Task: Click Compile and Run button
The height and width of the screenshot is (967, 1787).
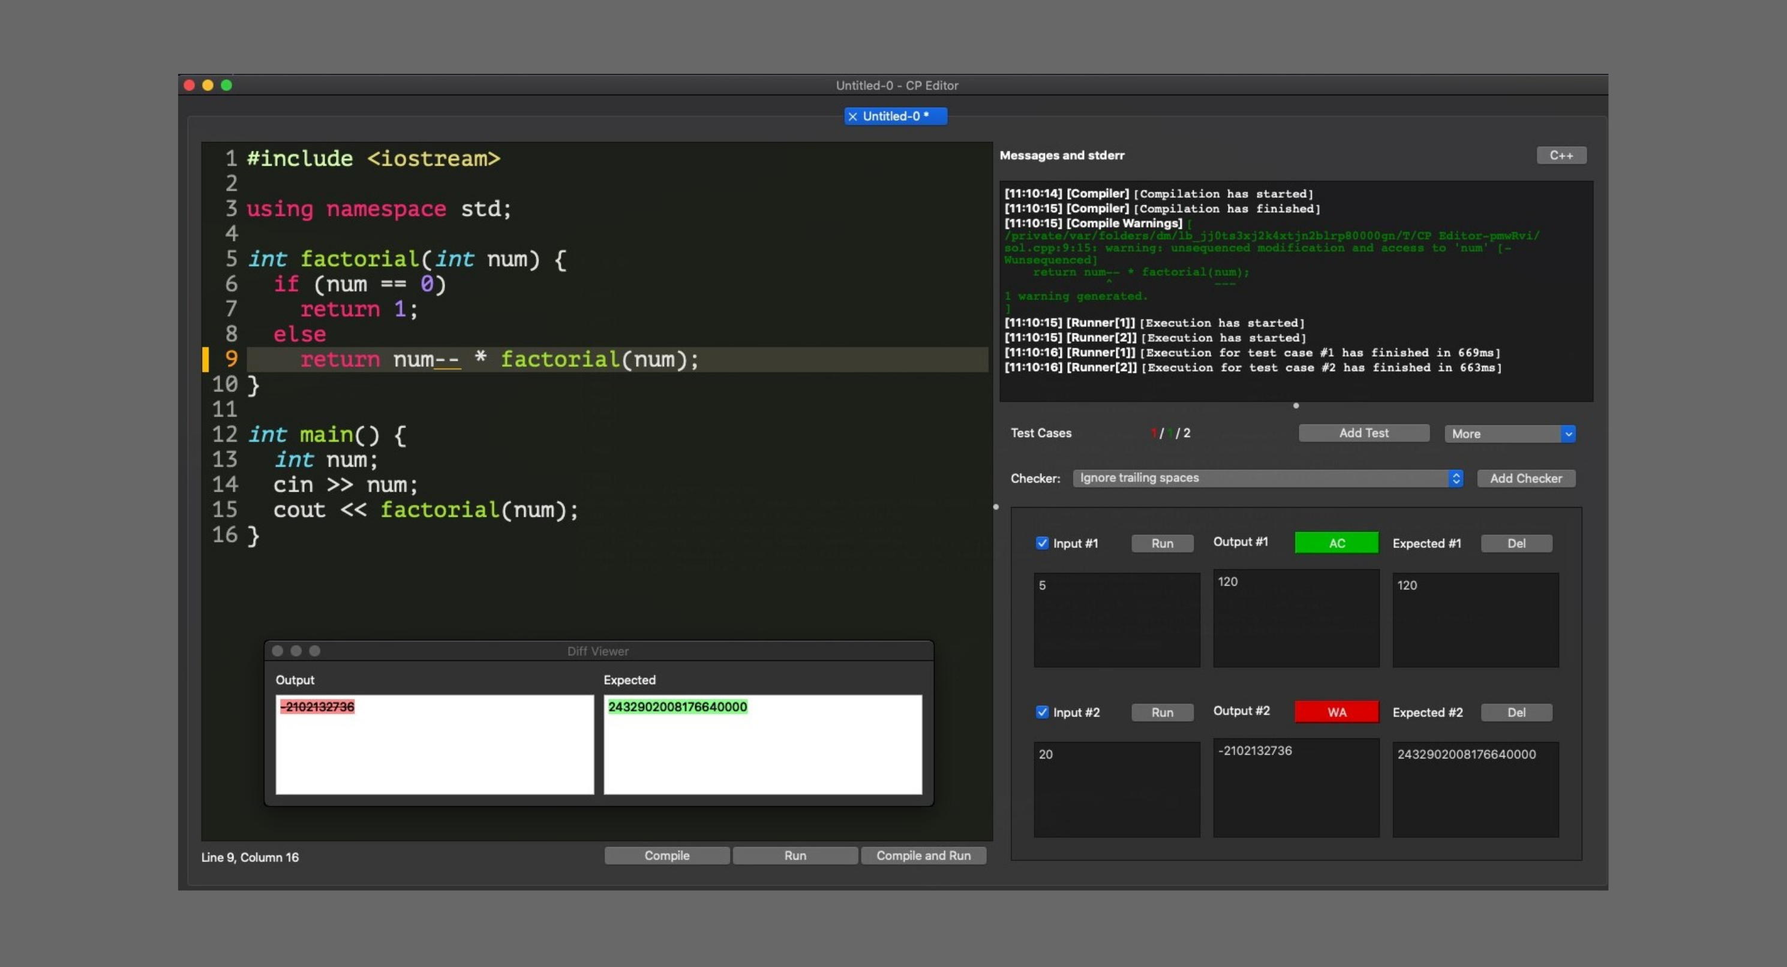Action: (923, 855)
